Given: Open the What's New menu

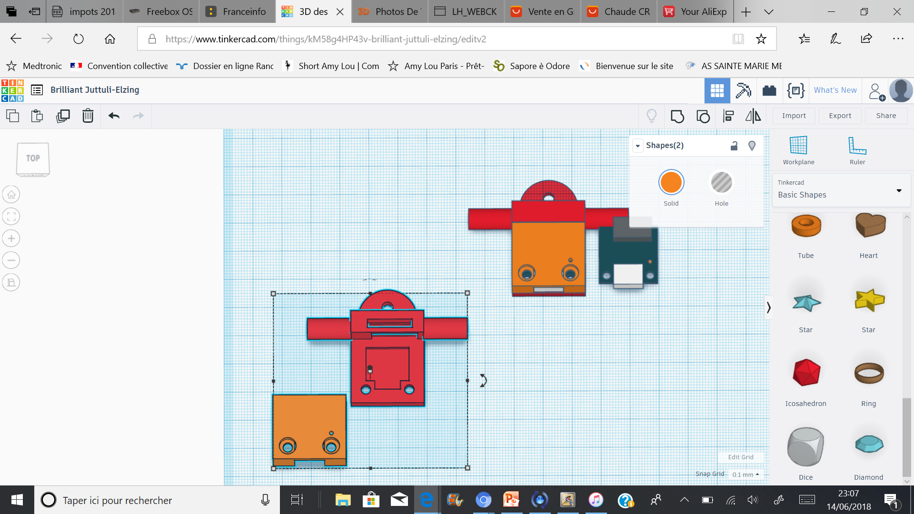Looking at the screenshot, I should 835,90.
